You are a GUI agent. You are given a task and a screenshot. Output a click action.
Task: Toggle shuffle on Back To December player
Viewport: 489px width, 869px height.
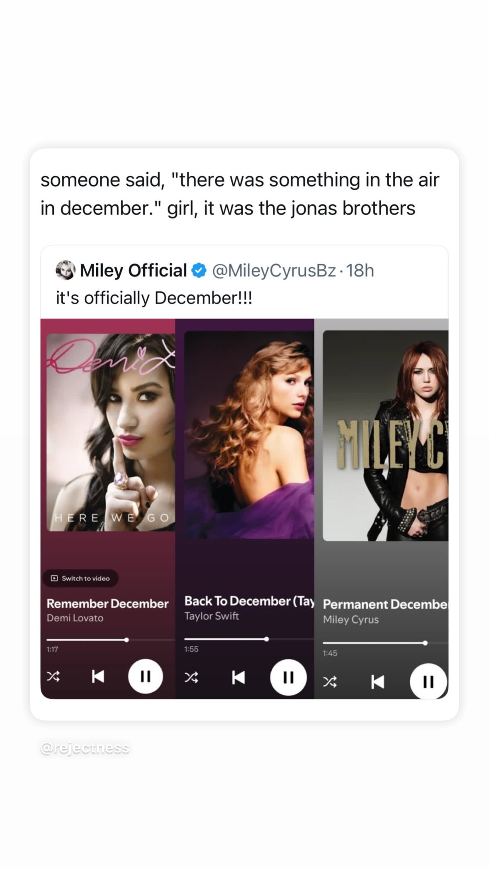pyautogui.click(x=191, y=677)
